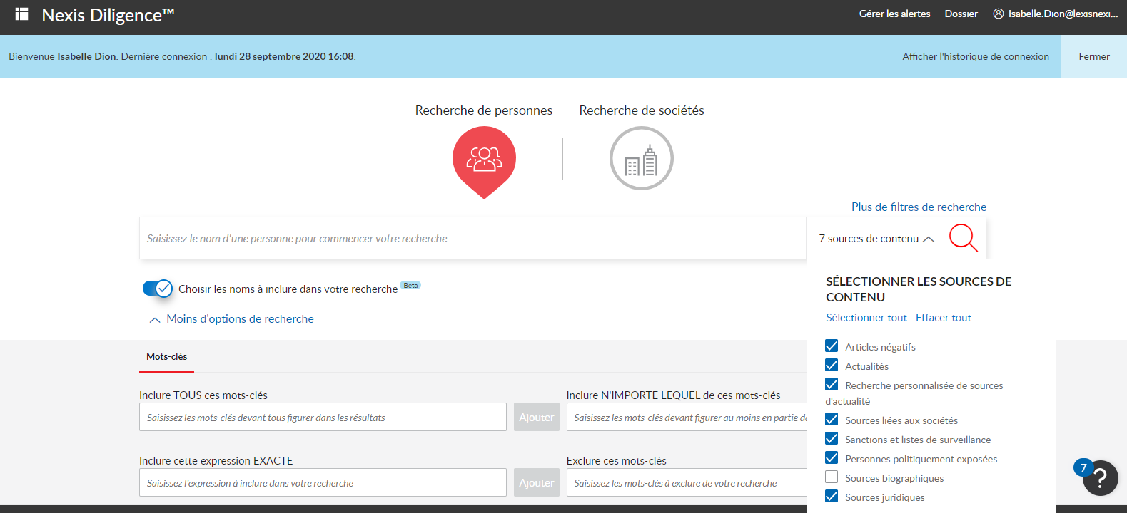1127x513 pixels.
Task: Click Plus de filtres de recherche link
Action: [919, 207]
